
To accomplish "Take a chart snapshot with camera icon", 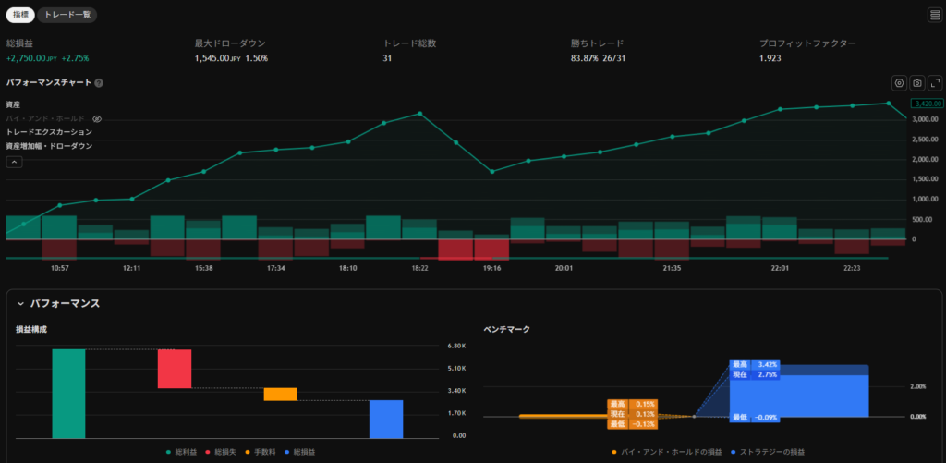I will (x=916, y=83).
